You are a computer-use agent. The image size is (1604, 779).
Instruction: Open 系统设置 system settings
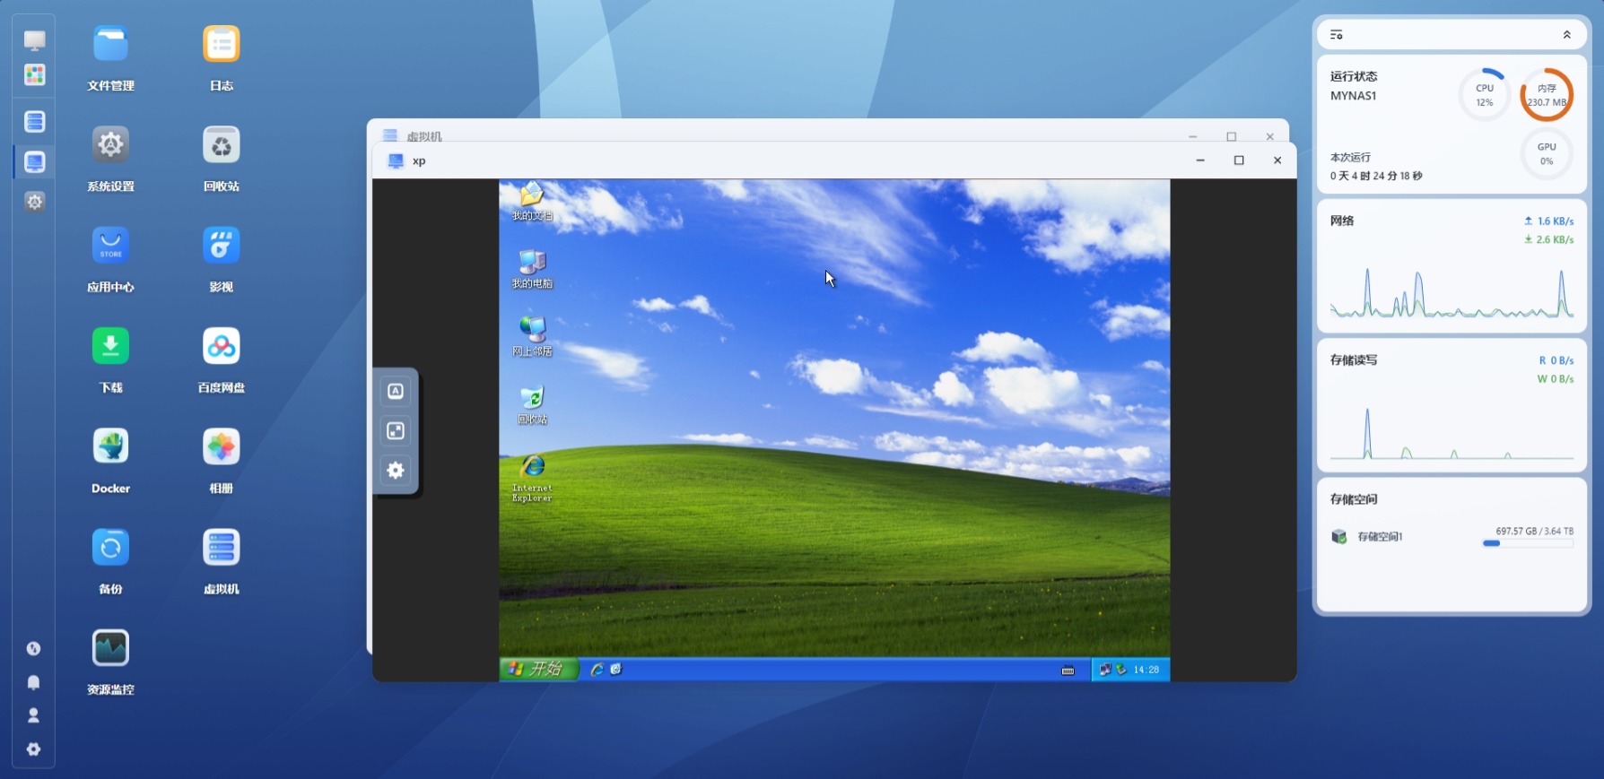click(110, 145)
